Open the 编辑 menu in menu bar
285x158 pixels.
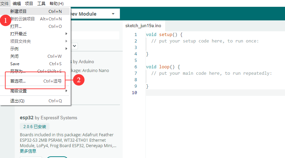click(16, 3)
